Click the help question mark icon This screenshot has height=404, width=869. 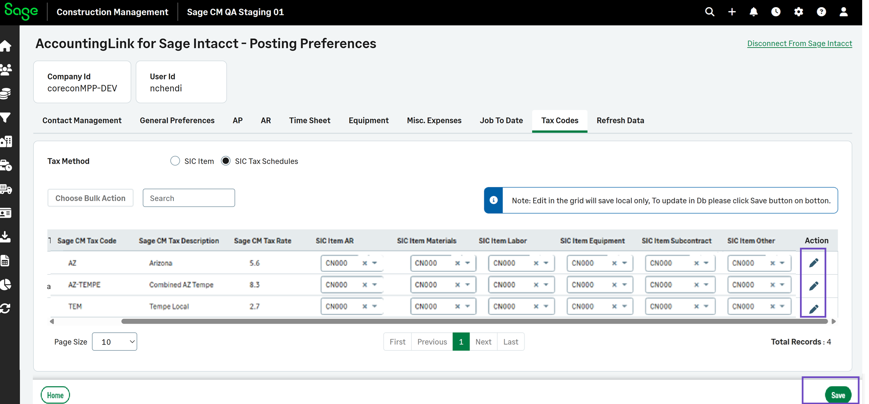pyautogui.click(x=821, y=12)
